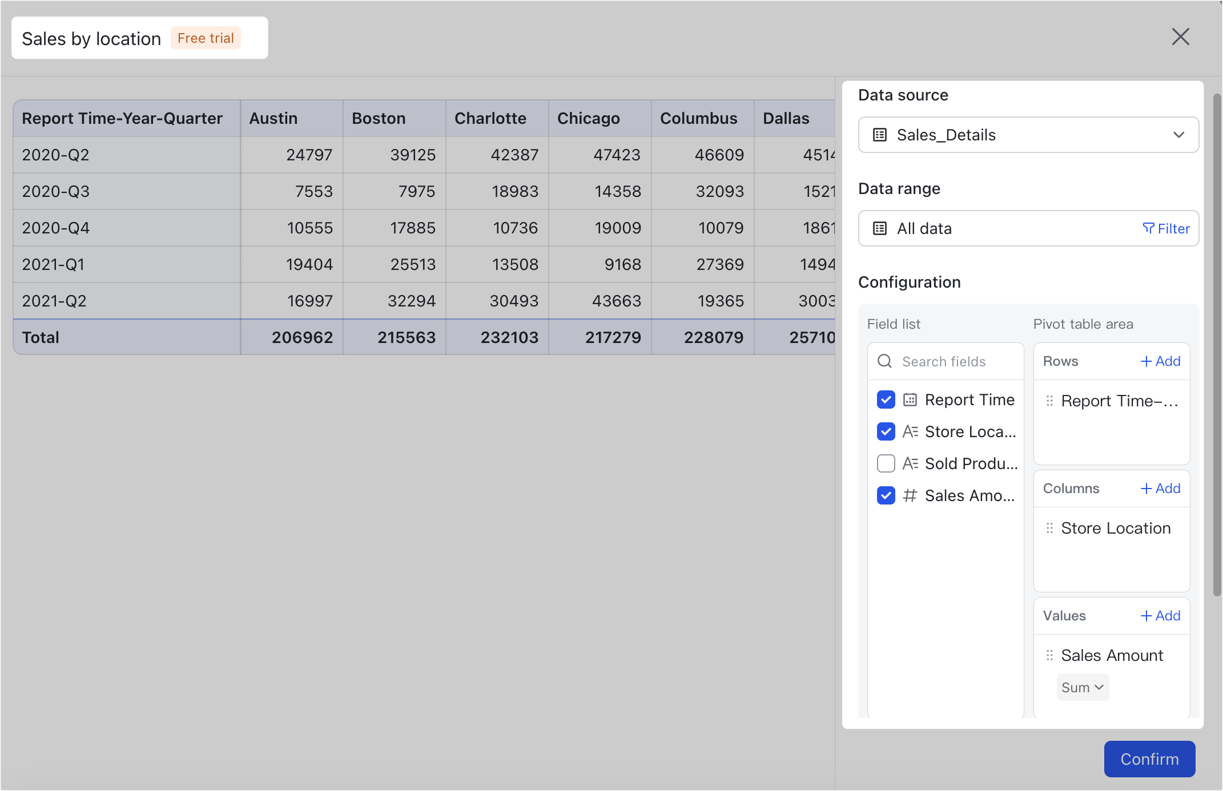
Task: Select the 2020-Q2 row label
Action: pos(56,155)
